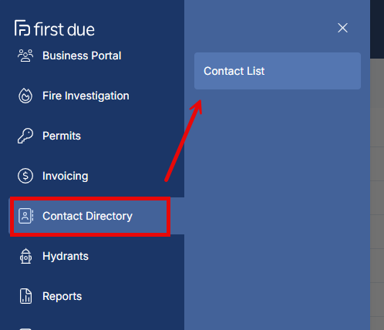Click the Reports chart document icon
This screenshot has height=330, width=384.
25,296
